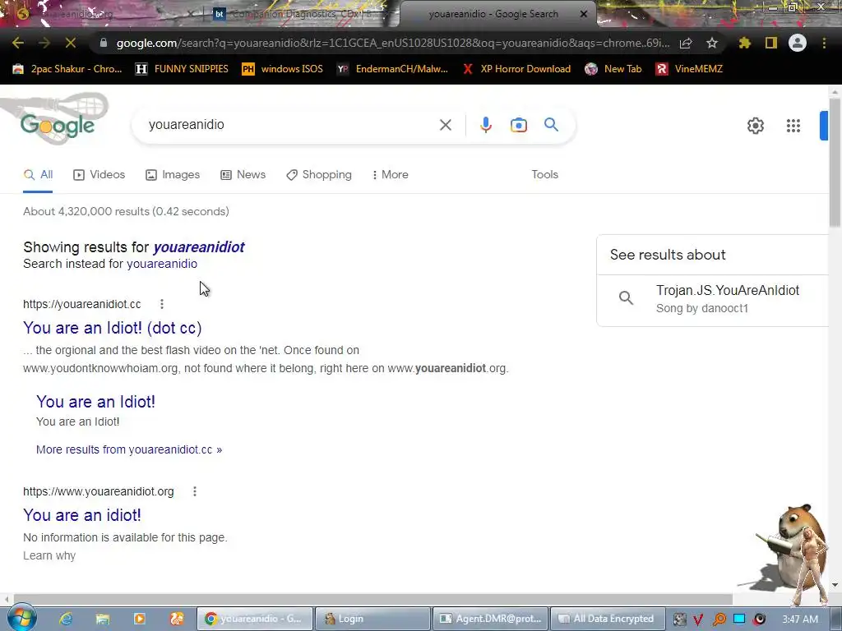The width and height of the screenshot is (842, 631).
Task: Switch to Shopping results
Action: coord(319,175)
